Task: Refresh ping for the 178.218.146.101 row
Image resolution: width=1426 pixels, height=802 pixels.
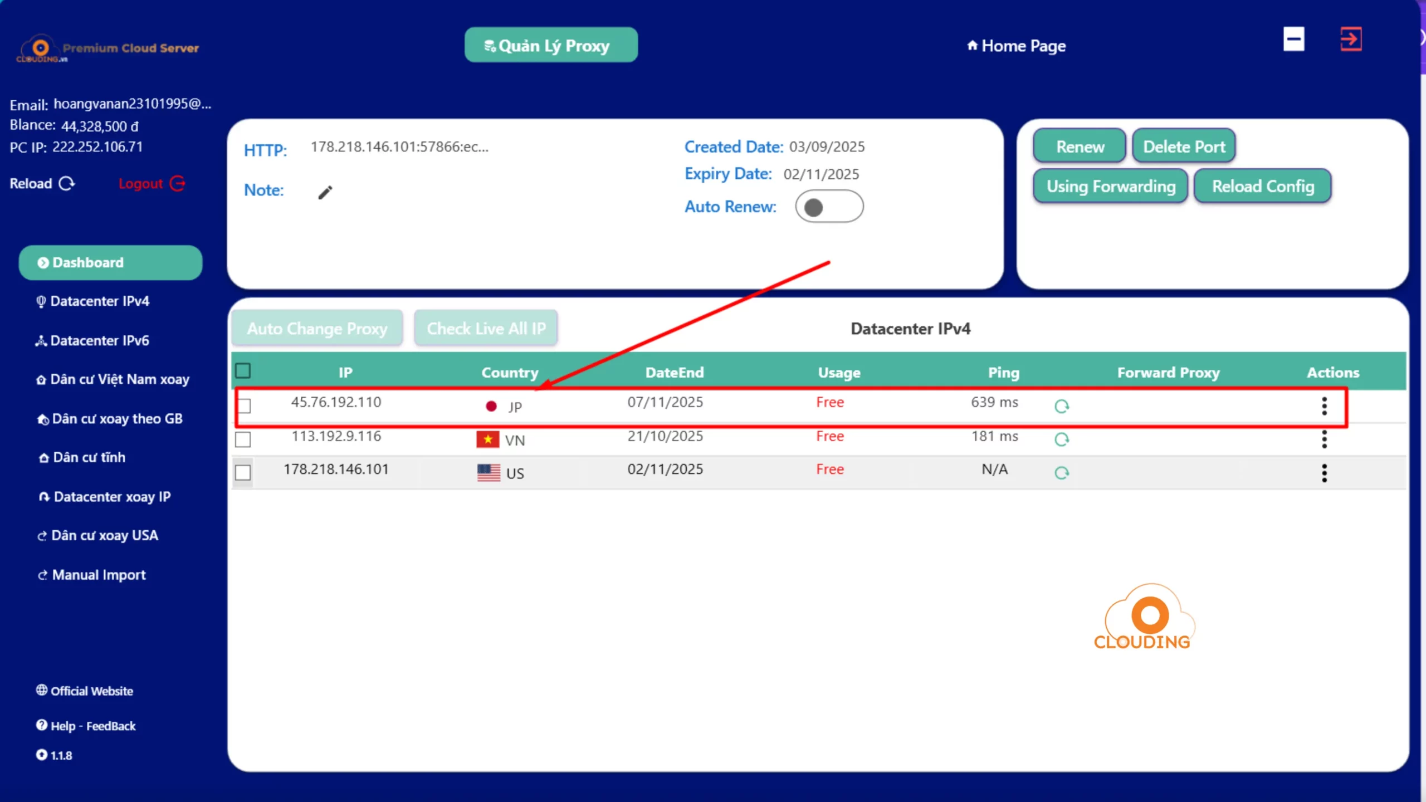Action: coord(1062,473)
